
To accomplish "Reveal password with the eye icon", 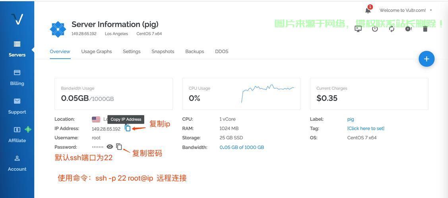I will coord(110,147).
